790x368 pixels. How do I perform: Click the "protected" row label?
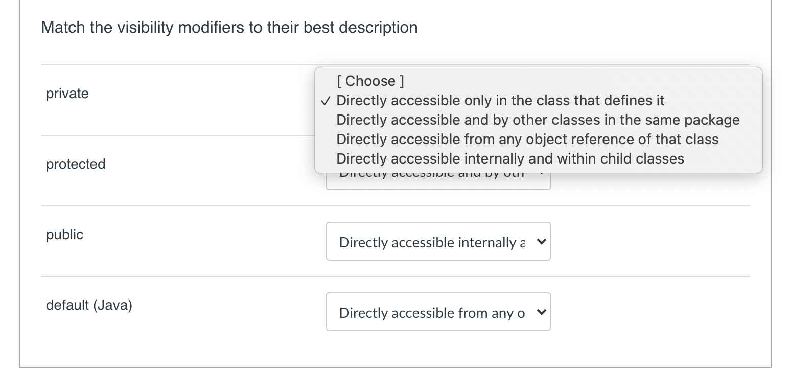(x=75, y=164)
